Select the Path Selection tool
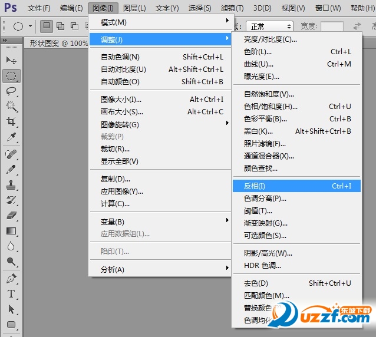This screenshot has height=337, width=376. pos(11,309)
